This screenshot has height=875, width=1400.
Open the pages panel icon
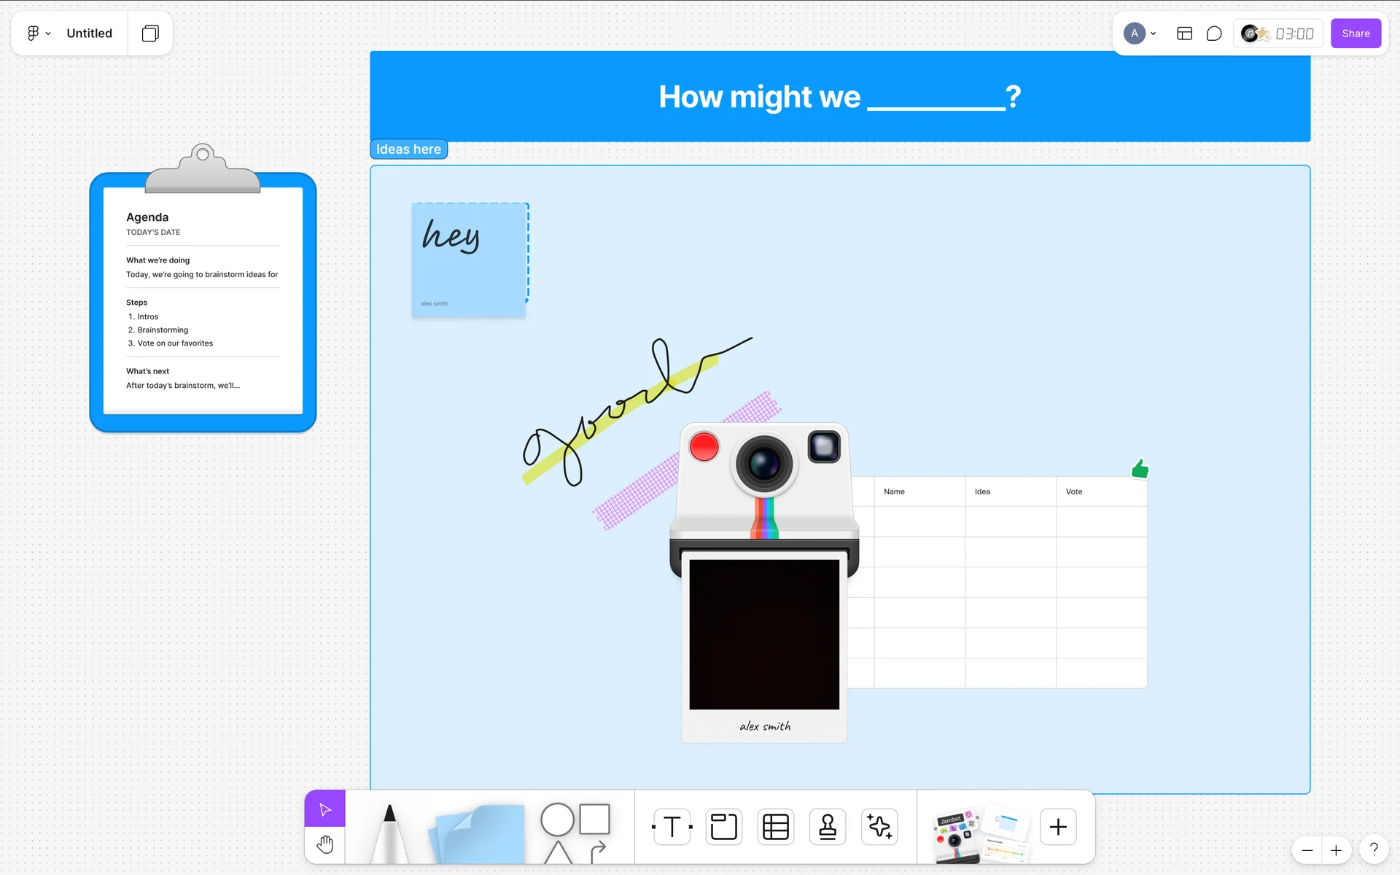(x=150, y=34)
